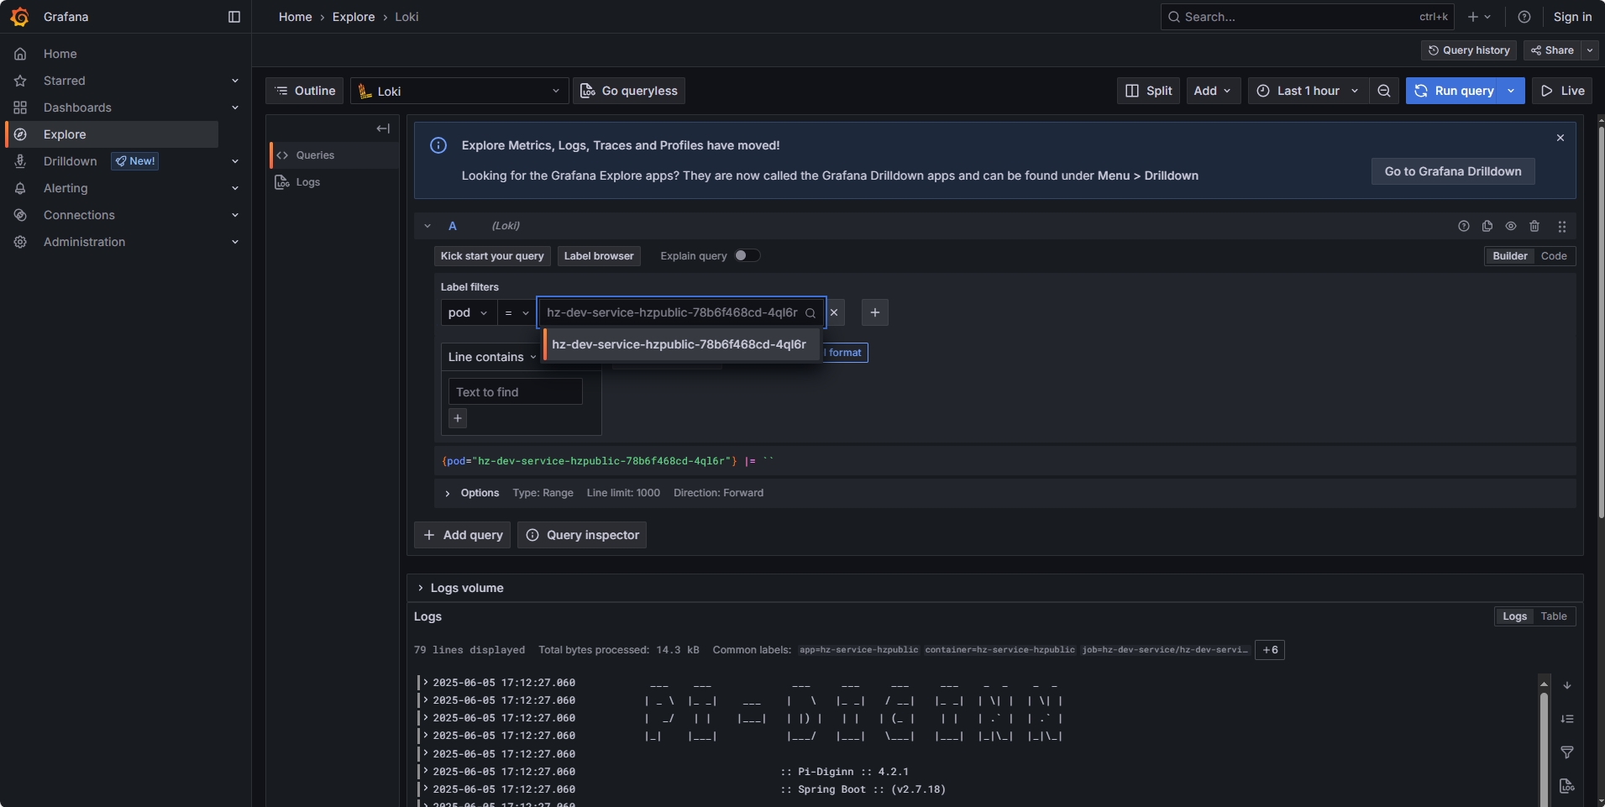This screenshot has height=807, width=1605.
Task: Click the Text to find input field
Action: coord(515,392)
